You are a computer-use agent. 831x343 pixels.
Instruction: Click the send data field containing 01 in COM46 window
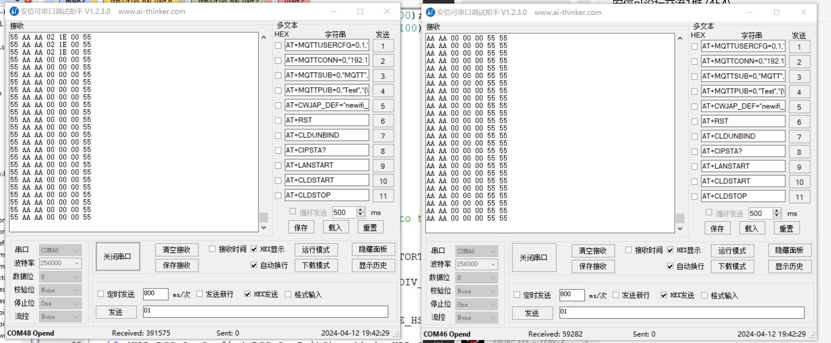coord(682,312)
